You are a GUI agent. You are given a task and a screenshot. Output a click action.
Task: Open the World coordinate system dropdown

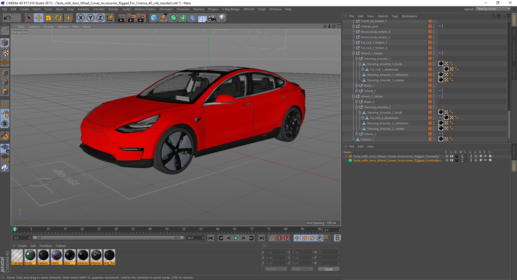coord(276,269)
